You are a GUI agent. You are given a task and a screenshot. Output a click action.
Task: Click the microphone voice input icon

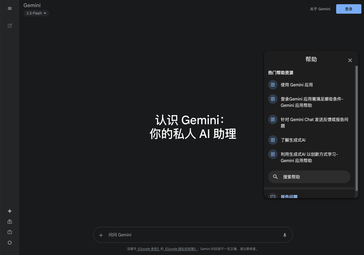[x=285, y=235]
